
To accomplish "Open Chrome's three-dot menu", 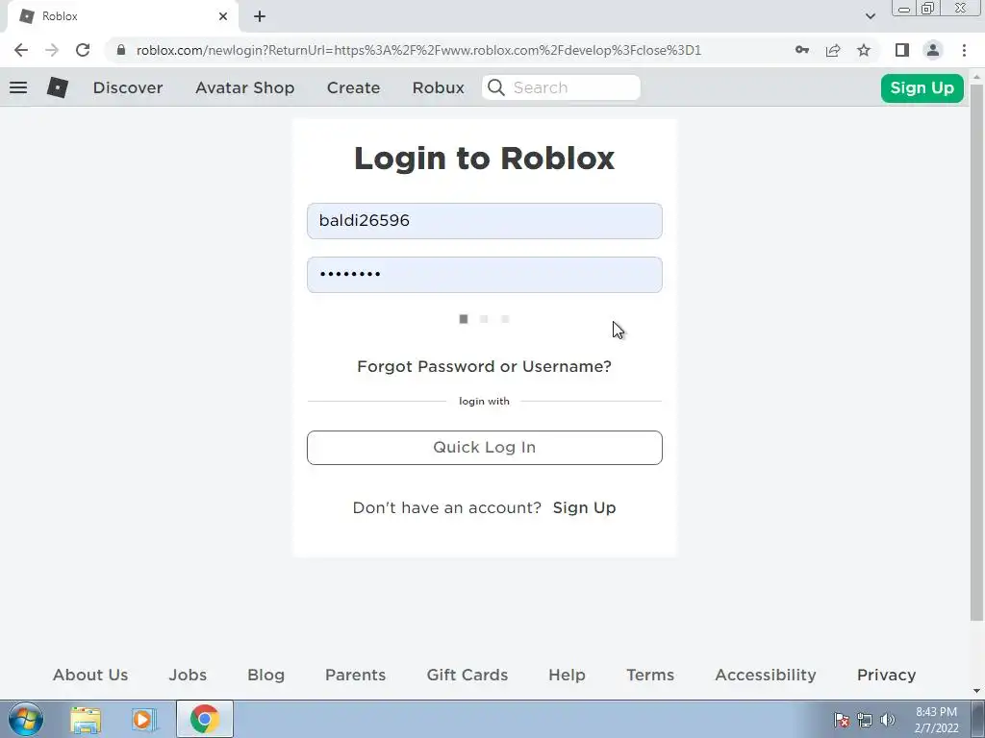I will tap(964, 50).
